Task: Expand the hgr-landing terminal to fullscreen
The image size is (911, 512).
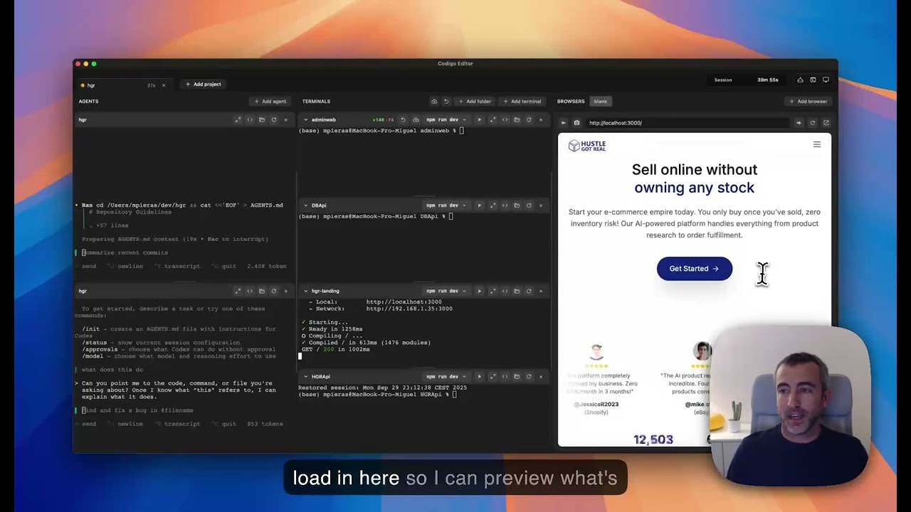Action: point(493,291)
